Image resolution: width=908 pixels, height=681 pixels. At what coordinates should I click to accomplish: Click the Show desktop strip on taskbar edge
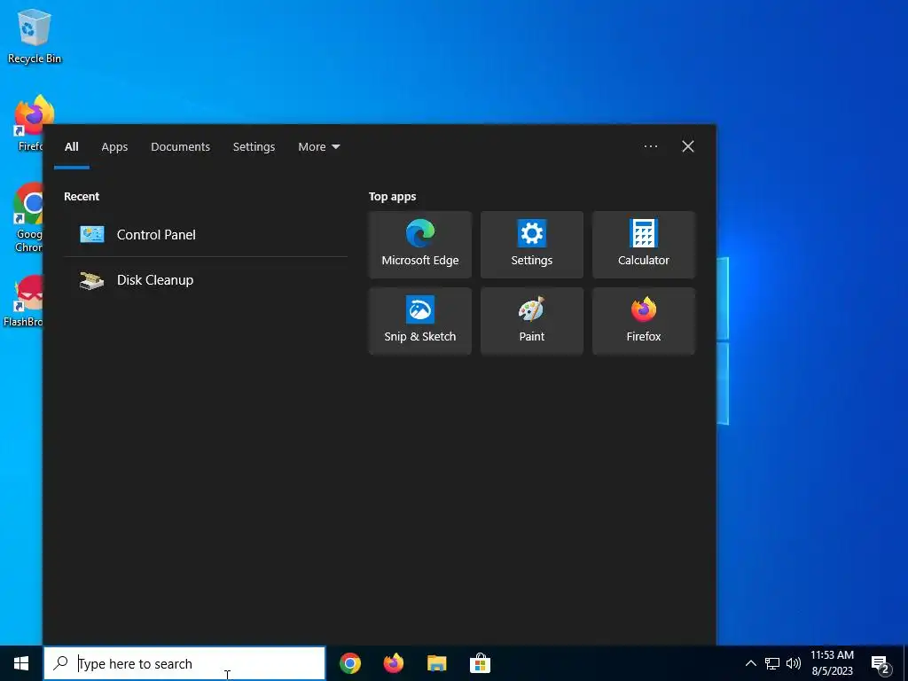[x=905, y=663]
